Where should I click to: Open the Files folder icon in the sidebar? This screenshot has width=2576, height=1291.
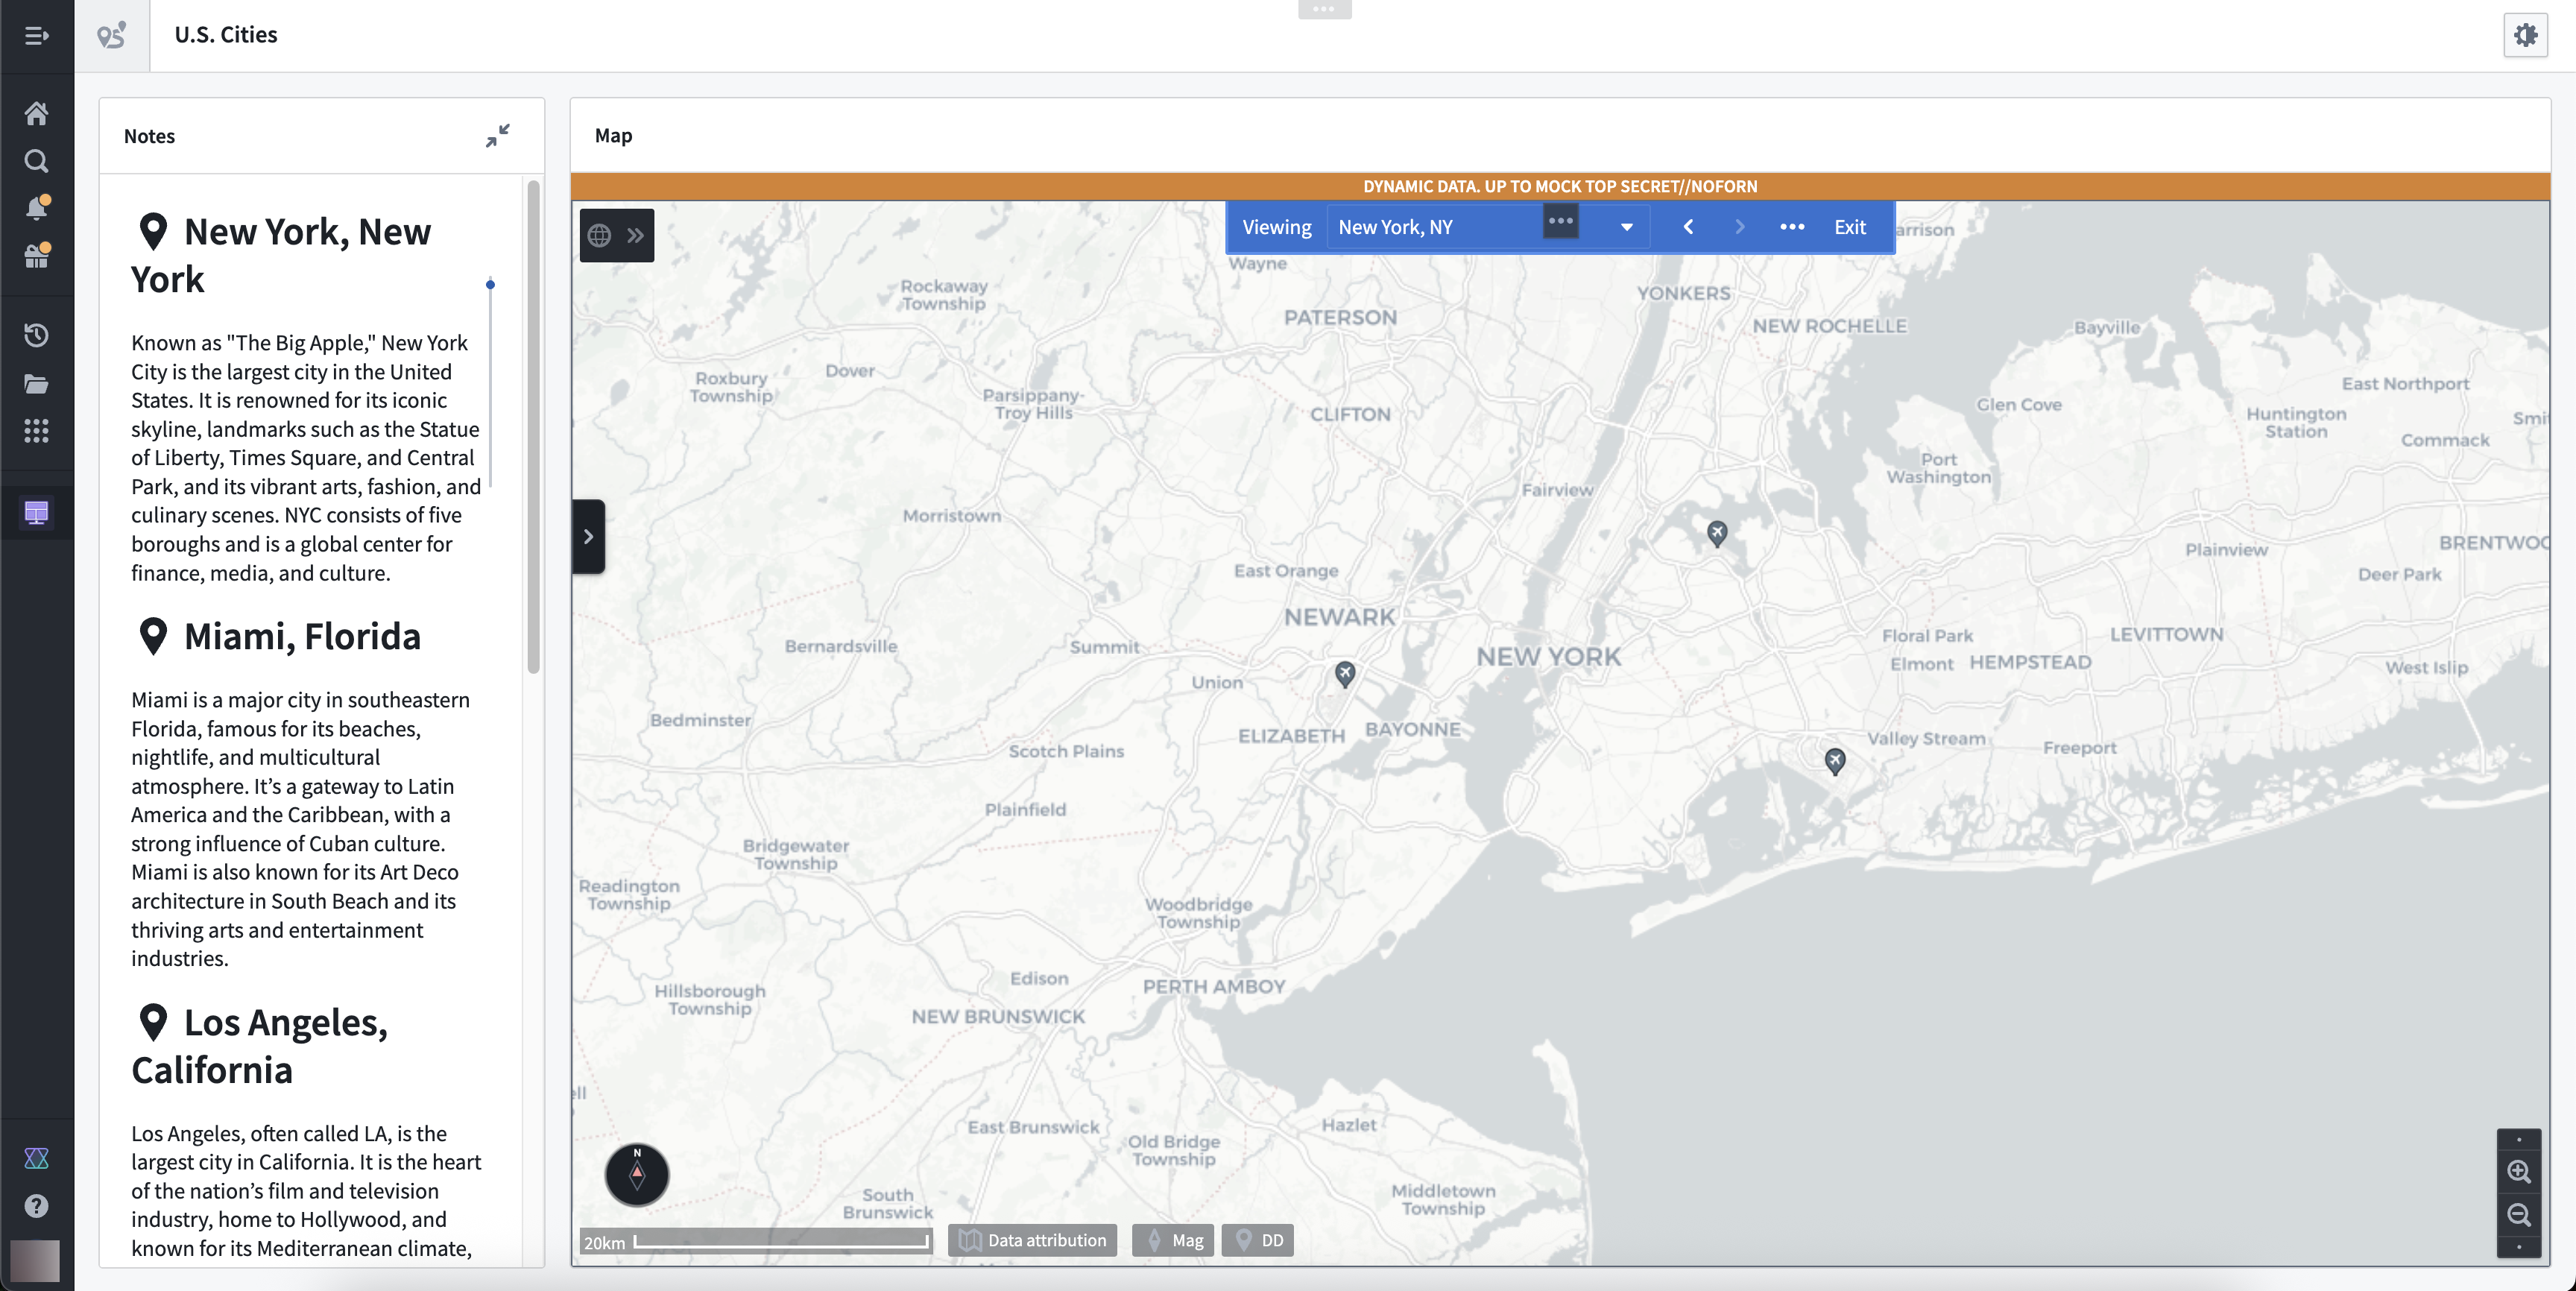(x=36, y=384)
